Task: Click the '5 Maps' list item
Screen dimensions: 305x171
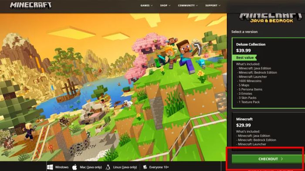Action: 244,85
